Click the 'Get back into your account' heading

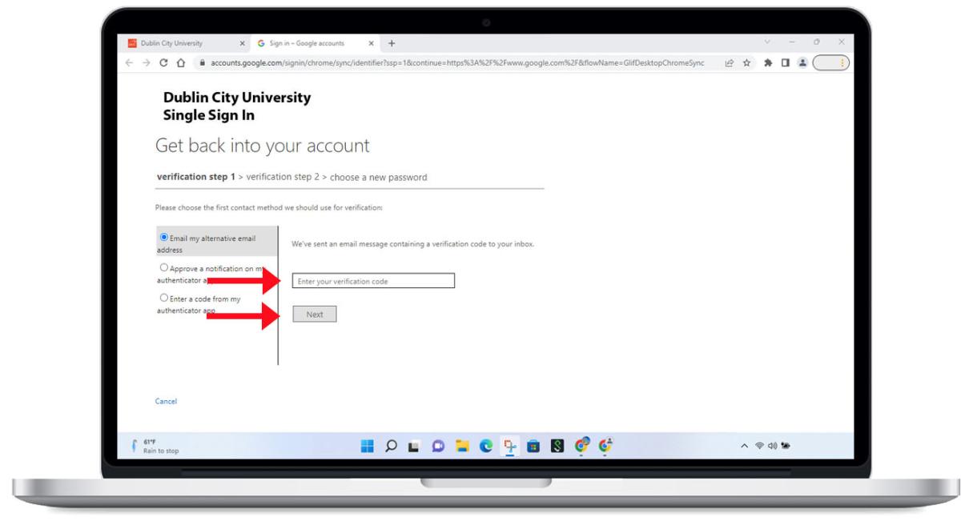(262, 146)
